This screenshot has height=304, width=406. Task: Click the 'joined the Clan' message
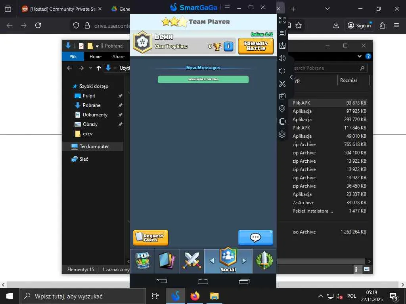(203, 79)
